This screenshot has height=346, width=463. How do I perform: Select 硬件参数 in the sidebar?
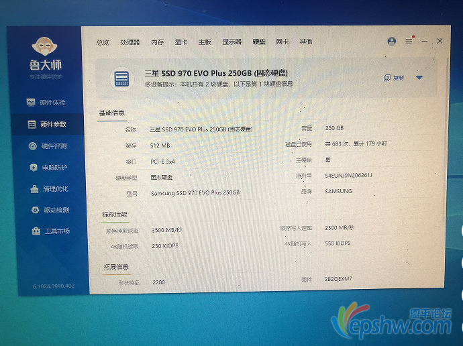coord(47,124)
